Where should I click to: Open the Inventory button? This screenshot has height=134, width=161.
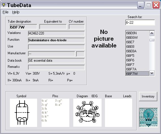click(x=148, y=96)
